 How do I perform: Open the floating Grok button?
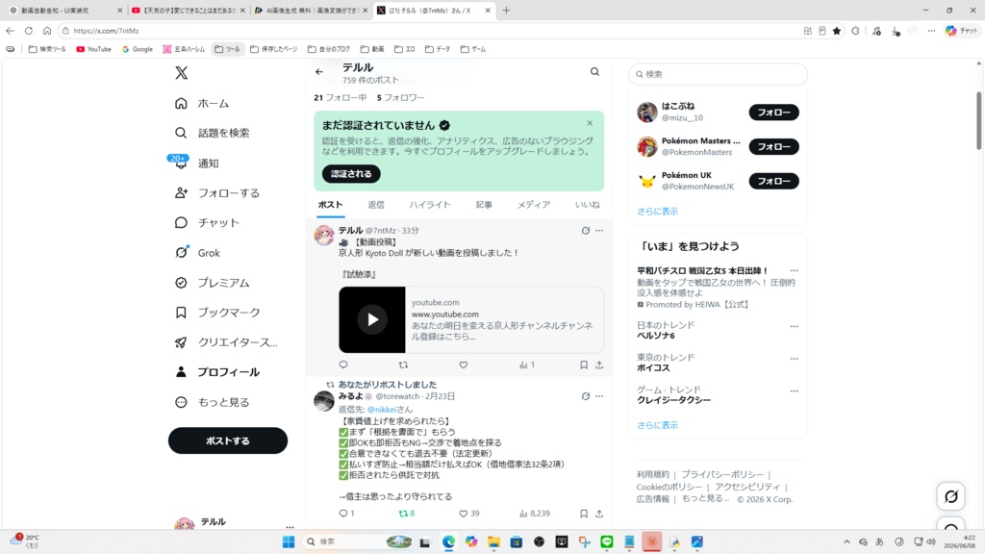click(x=950, y=497)
